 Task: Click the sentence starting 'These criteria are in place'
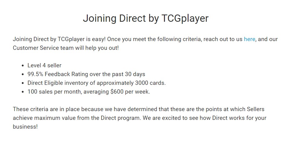61,109
